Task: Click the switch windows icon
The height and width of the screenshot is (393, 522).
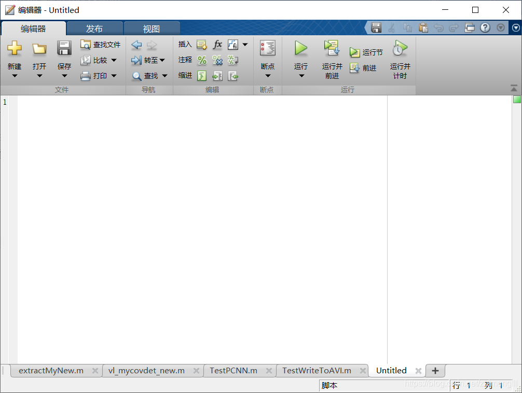Action: point(470,27)
